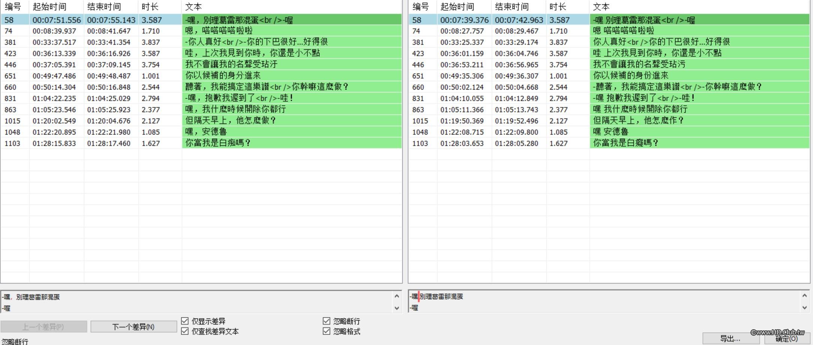Click up arrow on bottom-left text scrollbar
This screenshot has height=345, width=813.
click(x=397, y=296)
